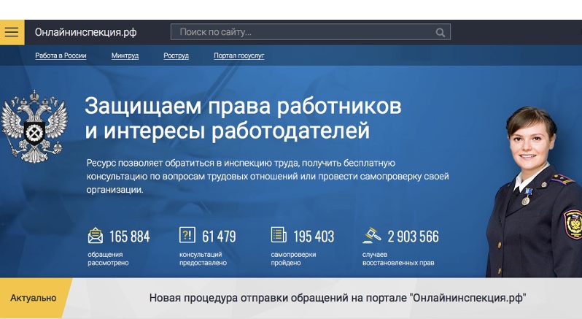Click the 61 479 консультаций предоставлено counter
The height and width of the screenshot is (319, 582).
[x=208, y=247]
